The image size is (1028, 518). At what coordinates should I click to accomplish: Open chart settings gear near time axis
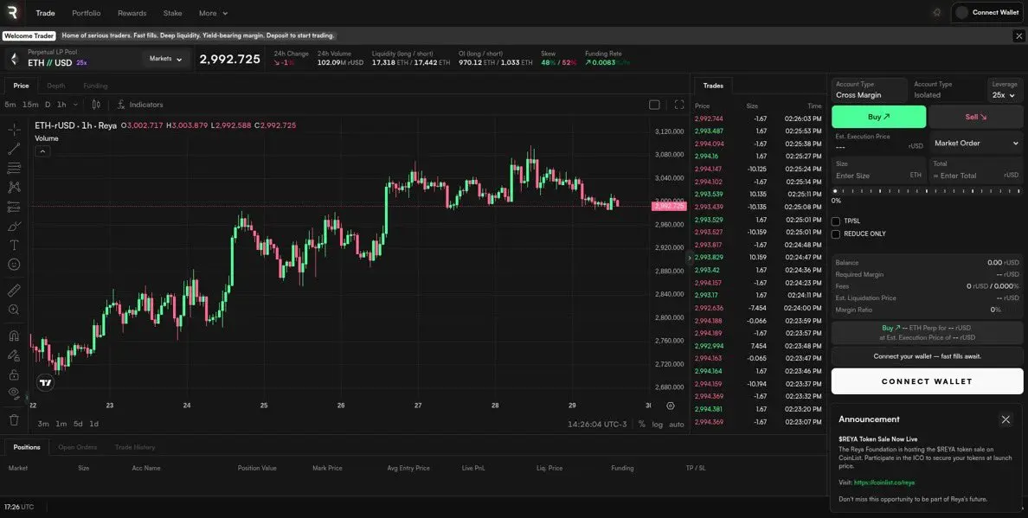coord(670,406)
